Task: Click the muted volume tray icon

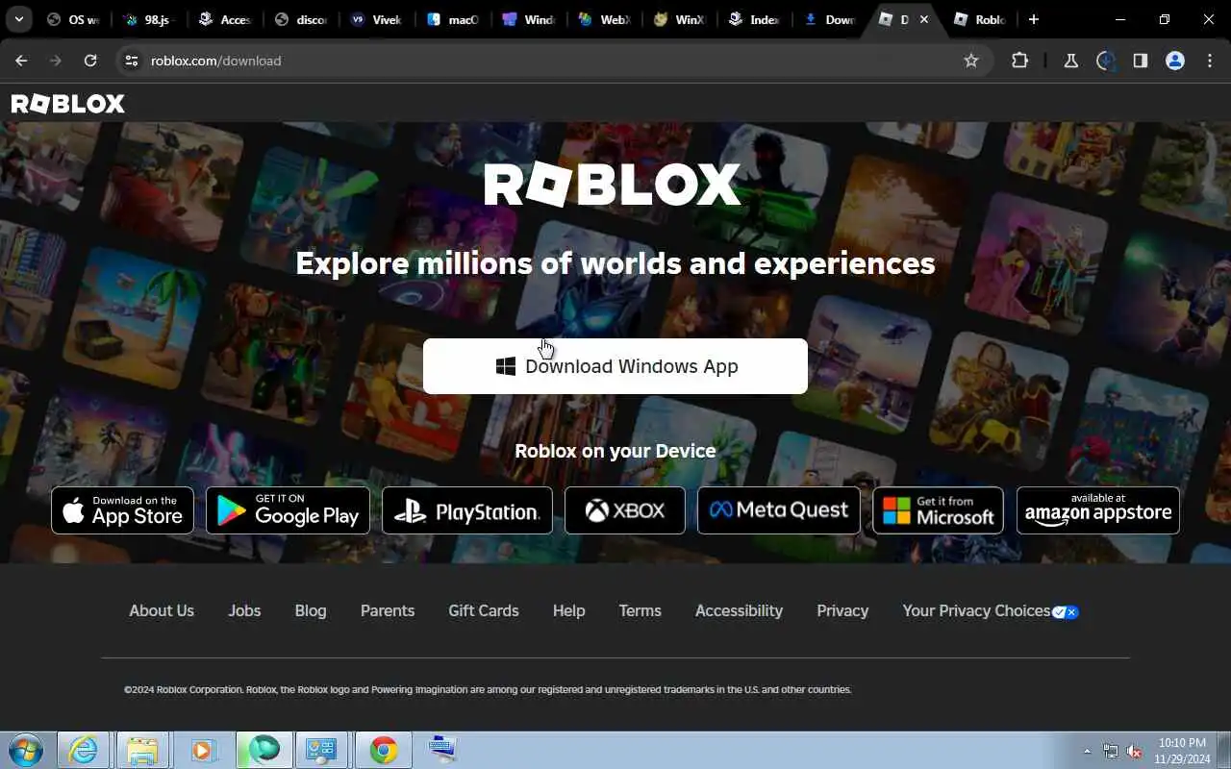Action: [1135, 751]
